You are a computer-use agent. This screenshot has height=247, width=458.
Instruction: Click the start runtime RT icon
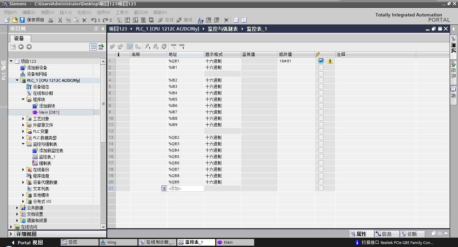pyautogui.click(x=151, y=20)
